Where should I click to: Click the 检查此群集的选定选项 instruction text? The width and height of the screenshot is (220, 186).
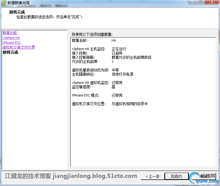[49, 17]
